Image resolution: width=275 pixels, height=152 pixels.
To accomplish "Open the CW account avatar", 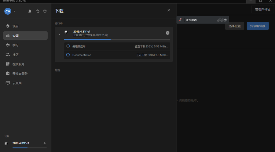I will tap(8, 11).
